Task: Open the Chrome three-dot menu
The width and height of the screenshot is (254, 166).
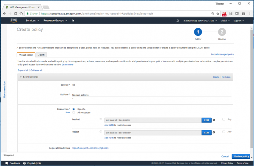Action: click(x=250, y=14)
